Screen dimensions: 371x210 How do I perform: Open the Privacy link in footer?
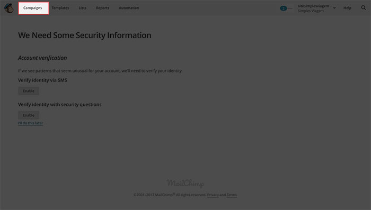[213, 195]
